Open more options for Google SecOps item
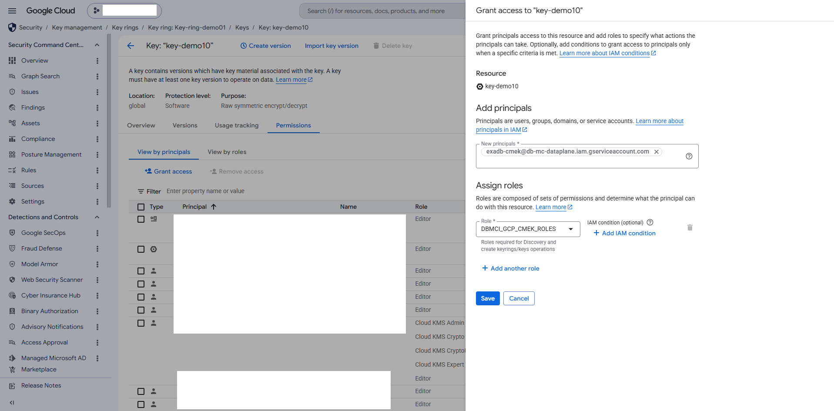834x411 pixels. tap(97, 233)
